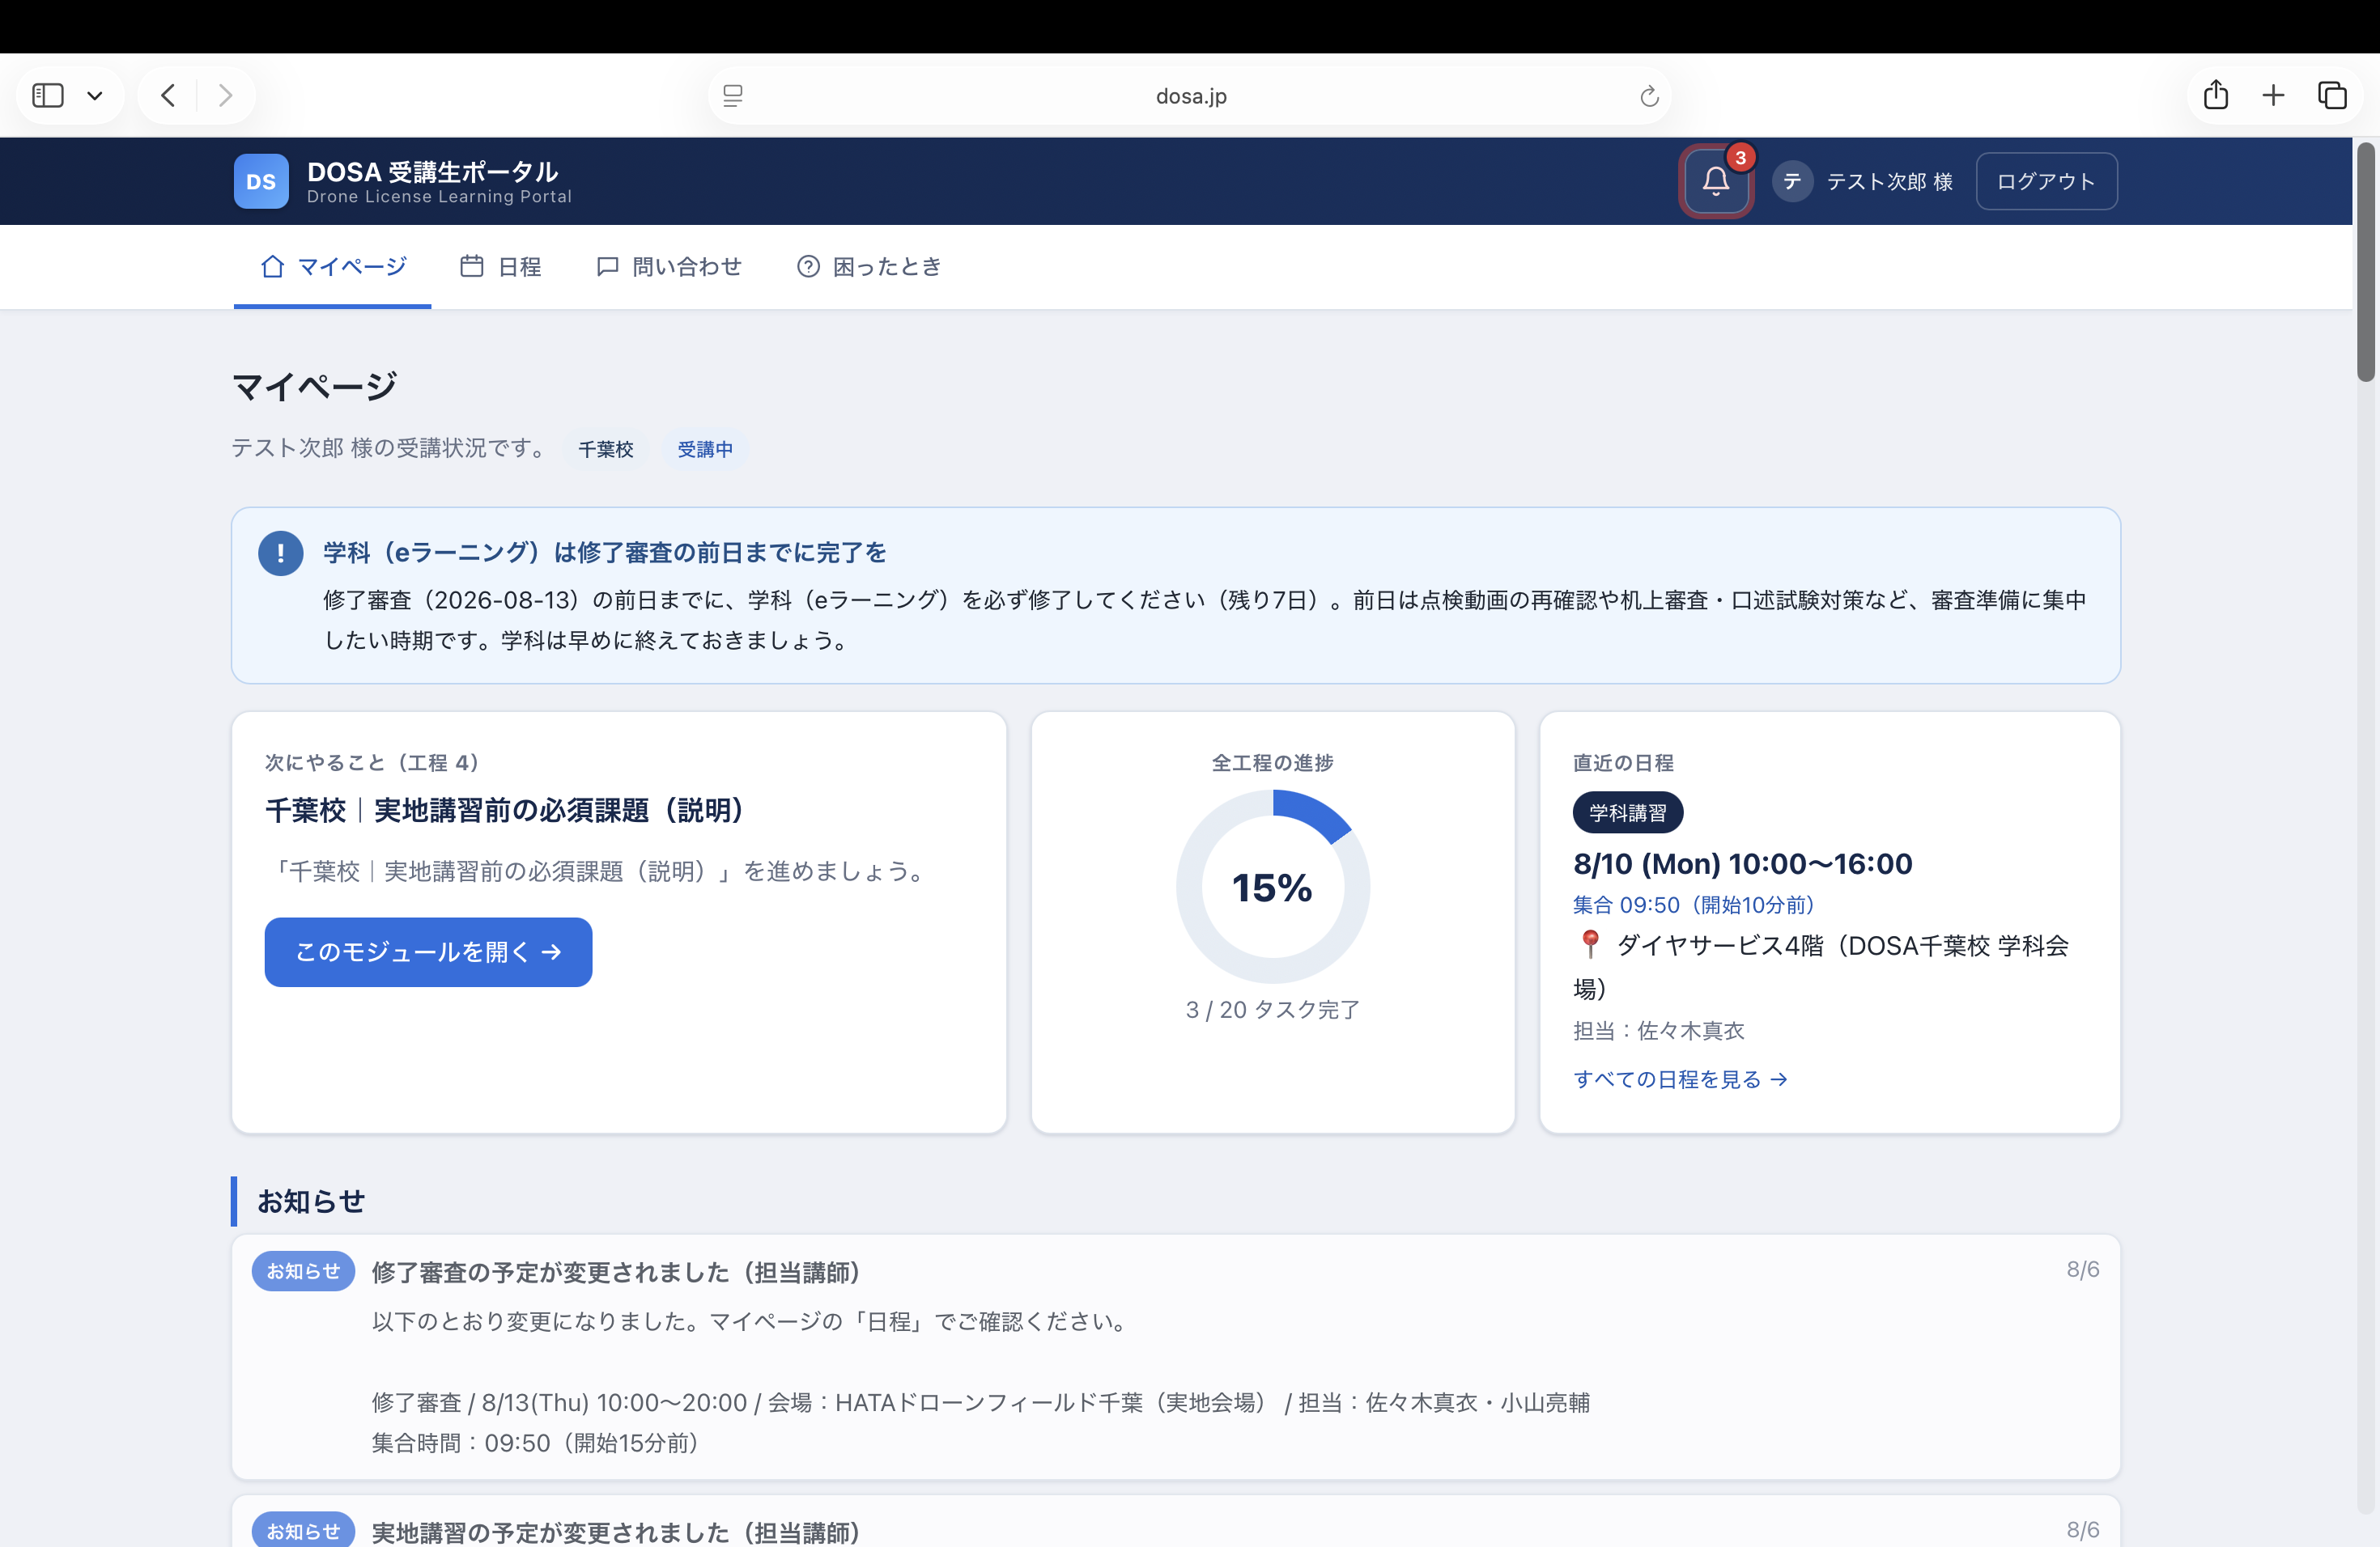
Task: Open the Safari share icon
Action: tap(2216, 95)
